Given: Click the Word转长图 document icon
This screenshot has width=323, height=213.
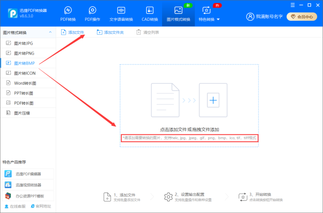Looking at the screenshot, I should [8, 83].
